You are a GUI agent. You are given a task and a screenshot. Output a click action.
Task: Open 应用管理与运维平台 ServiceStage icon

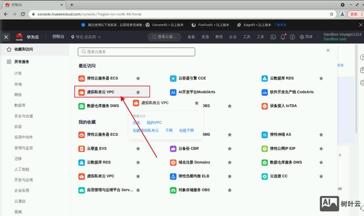coord(82,190)
